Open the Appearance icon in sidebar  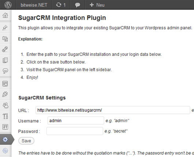[5, 84]
